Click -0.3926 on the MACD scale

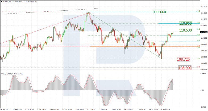click(x=203, y=107)
